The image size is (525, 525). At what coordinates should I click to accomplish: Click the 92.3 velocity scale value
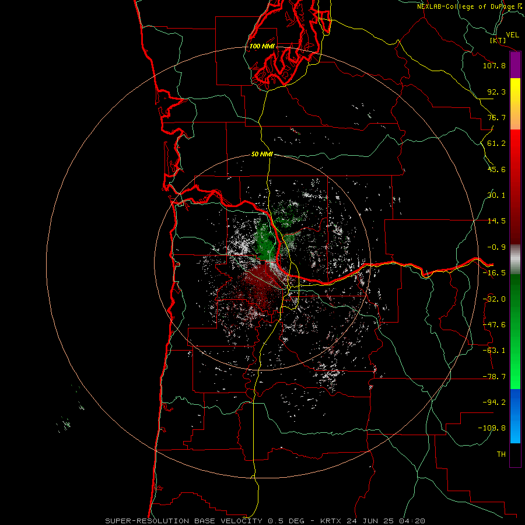point(496,92)
